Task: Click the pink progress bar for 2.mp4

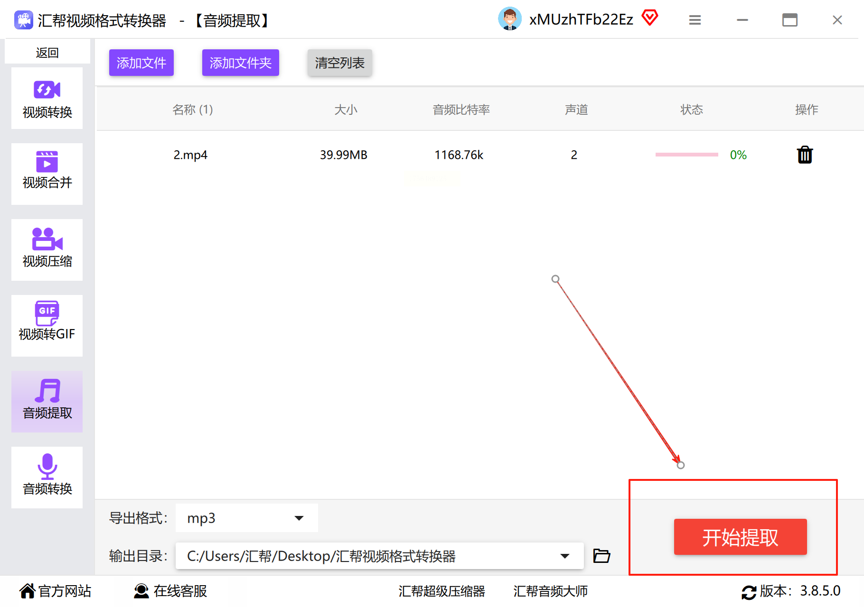Action: [687, 155]
